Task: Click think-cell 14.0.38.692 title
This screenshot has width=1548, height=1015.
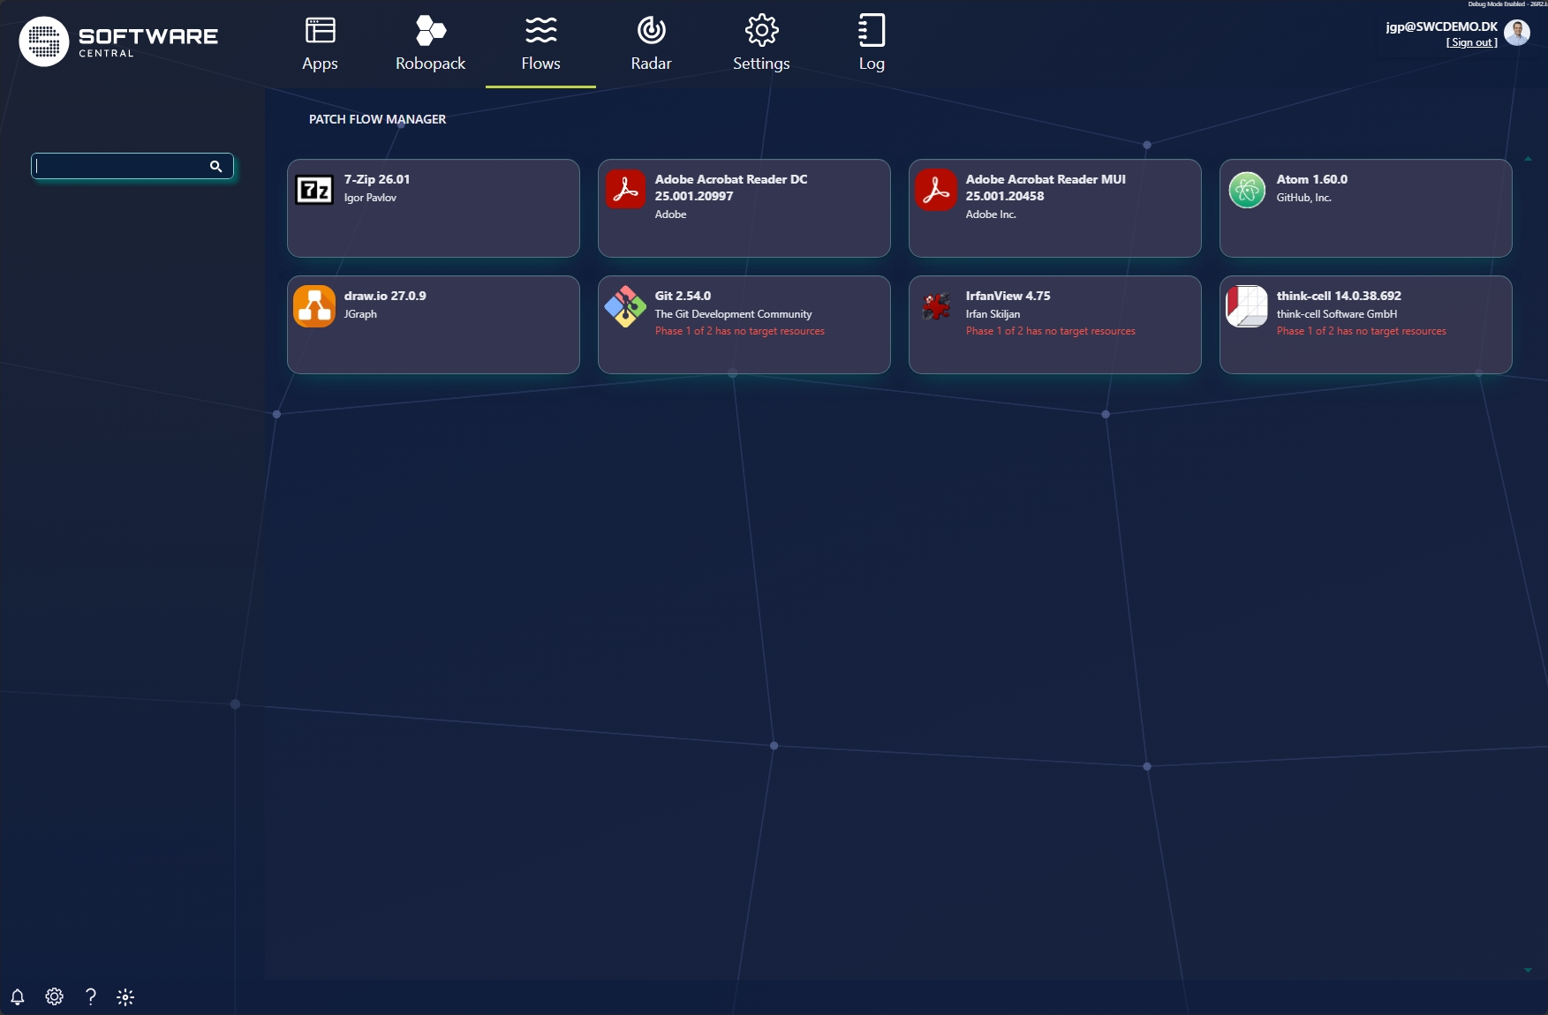Action: coord(1339,296)
